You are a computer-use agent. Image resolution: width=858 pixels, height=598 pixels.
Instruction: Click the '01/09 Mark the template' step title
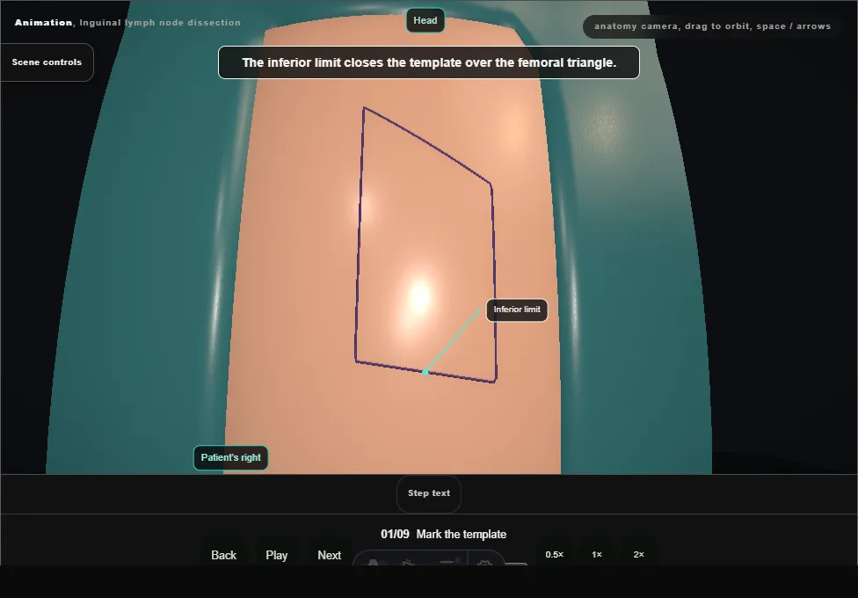[443, 534]
